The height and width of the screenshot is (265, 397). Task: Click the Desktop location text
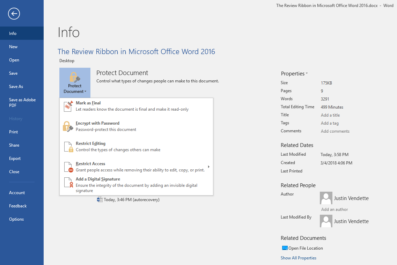67,61
